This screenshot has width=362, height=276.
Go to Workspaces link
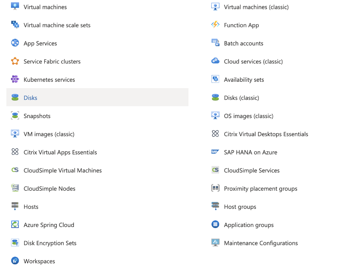(x=40, y=262)
